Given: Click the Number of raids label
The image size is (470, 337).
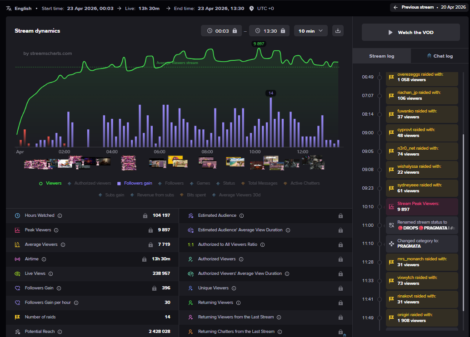Looking at the screenshot, I should pos(40,317).
